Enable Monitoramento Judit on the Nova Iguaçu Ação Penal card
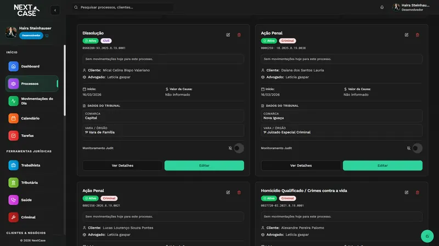Image resolution: width=439 pixels, height=246 pixels. click(417, 148)
